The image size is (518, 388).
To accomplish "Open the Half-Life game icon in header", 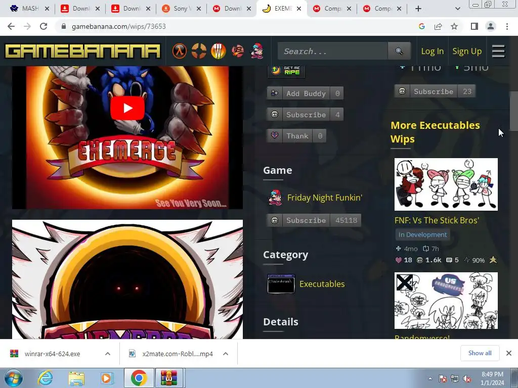I will point(180,51).
